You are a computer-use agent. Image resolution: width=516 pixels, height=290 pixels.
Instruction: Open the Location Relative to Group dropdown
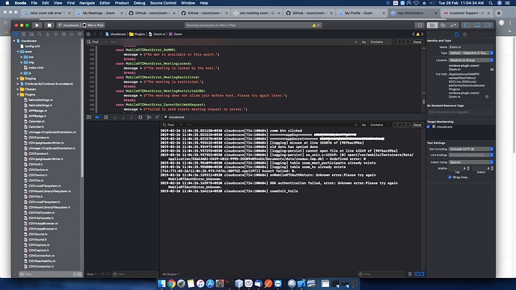[x=471, y=61]
